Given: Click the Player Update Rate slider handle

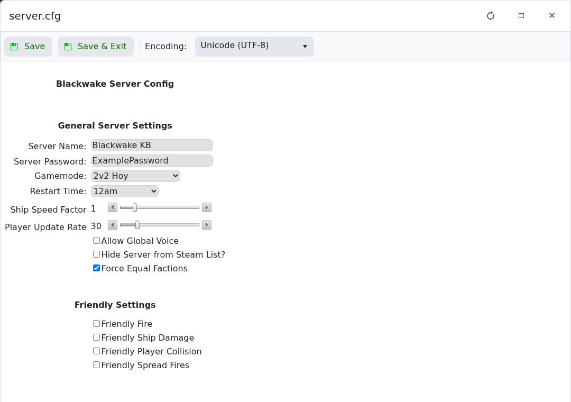Looking at the screenshot, I should coord(137,225).
